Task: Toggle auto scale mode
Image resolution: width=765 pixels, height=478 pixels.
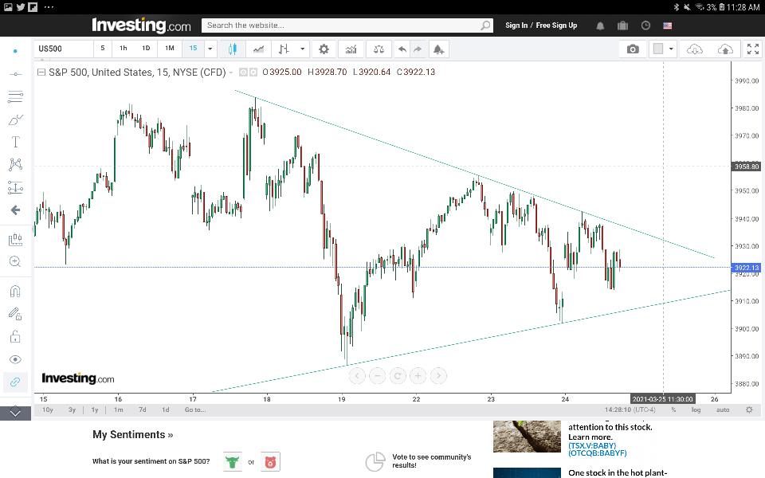Action: tap(723, 409)
